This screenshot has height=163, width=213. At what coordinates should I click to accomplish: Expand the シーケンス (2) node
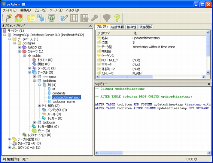(x=30, y=68)
